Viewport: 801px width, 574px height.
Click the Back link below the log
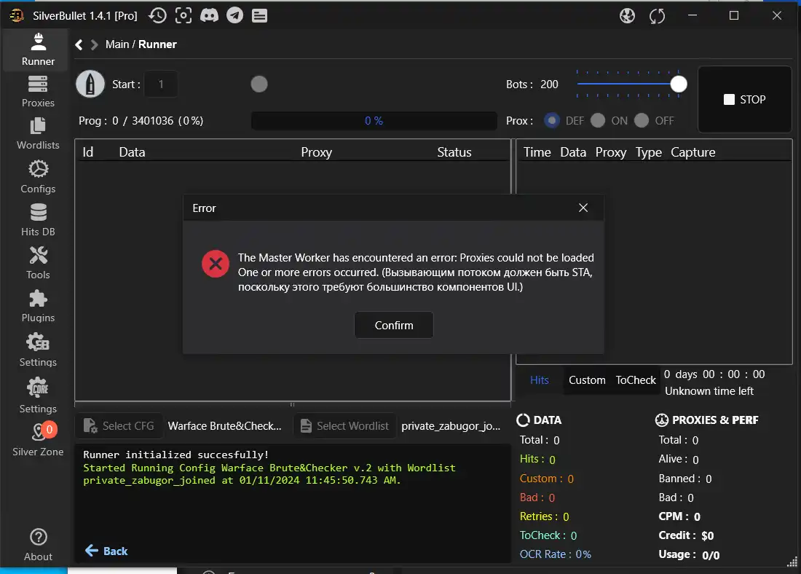coord(106,551)
